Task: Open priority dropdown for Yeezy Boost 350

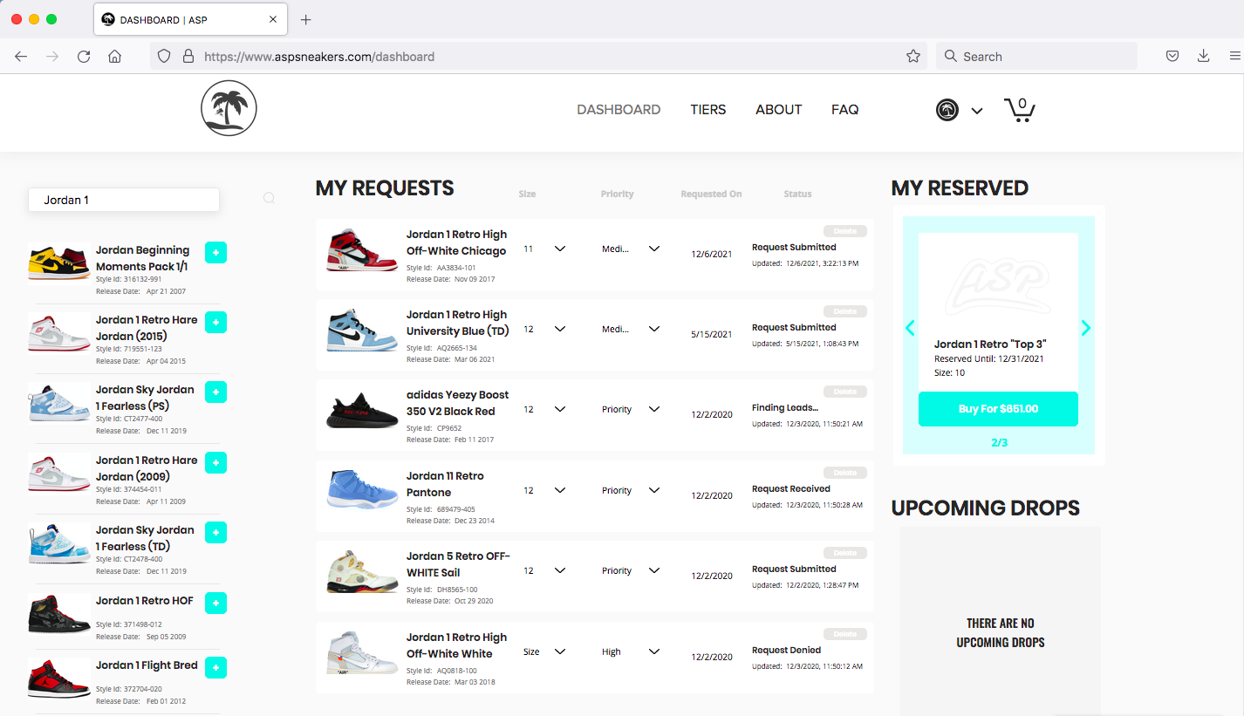Action: click(x=653, y=410)
